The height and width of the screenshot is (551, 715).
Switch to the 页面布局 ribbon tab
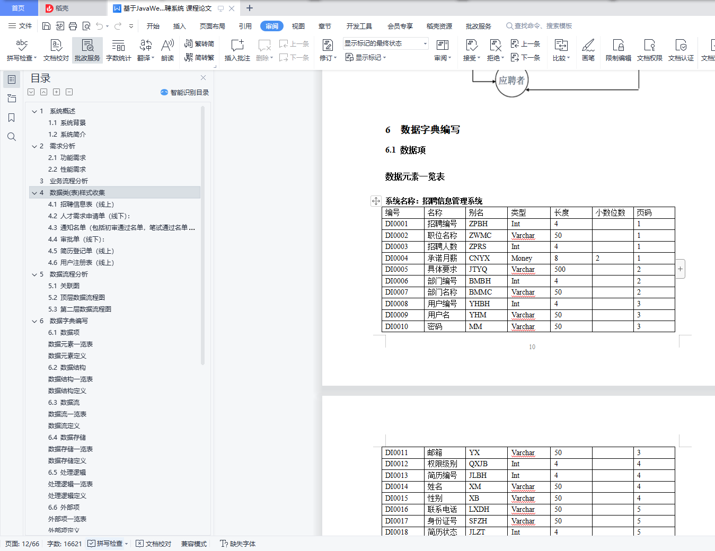[212, 26]
